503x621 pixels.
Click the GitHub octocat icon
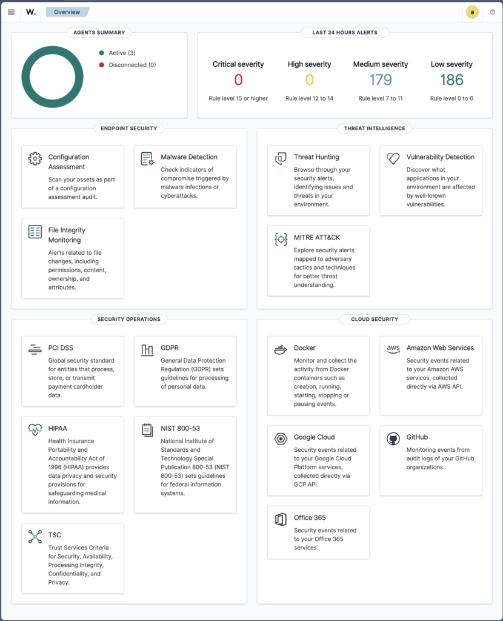click(393, 439)
